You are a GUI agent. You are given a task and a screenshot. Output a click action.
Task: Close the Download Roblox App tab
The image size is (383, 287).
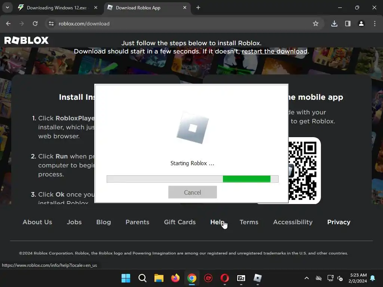click(x=185, y=7)
